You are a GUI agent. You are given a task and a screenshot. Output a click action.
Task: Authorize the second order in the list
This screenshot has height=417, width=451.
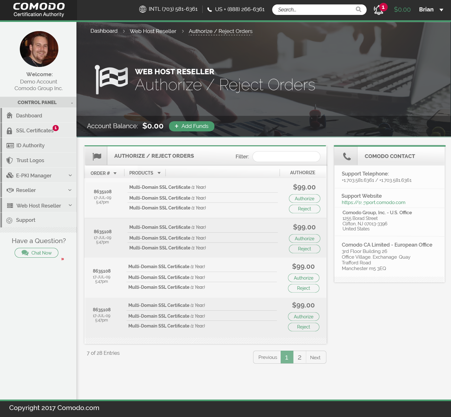coord(304,239)
